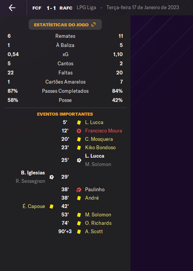Click goal ball icon at 25' L. Lucca
193x271 pixels.
coord(79,160)
